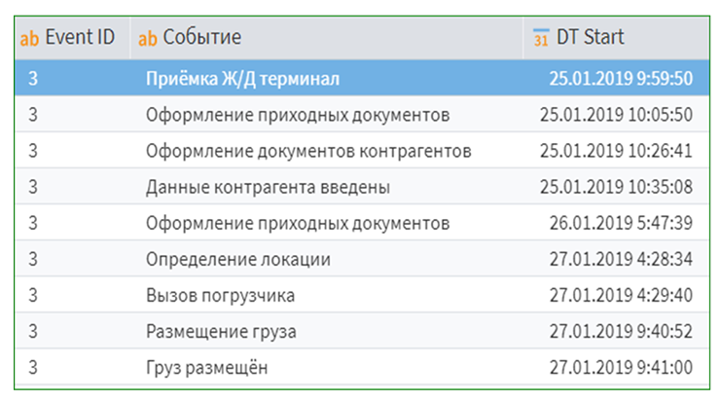Click the 25.01.2019 9:59:50 timestamp cell

coord(620,79)
